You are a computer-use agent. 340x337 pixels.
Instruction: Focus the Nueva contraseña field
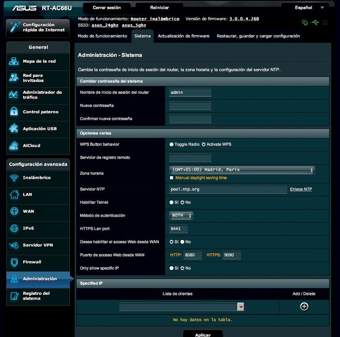tap(190, 106)
